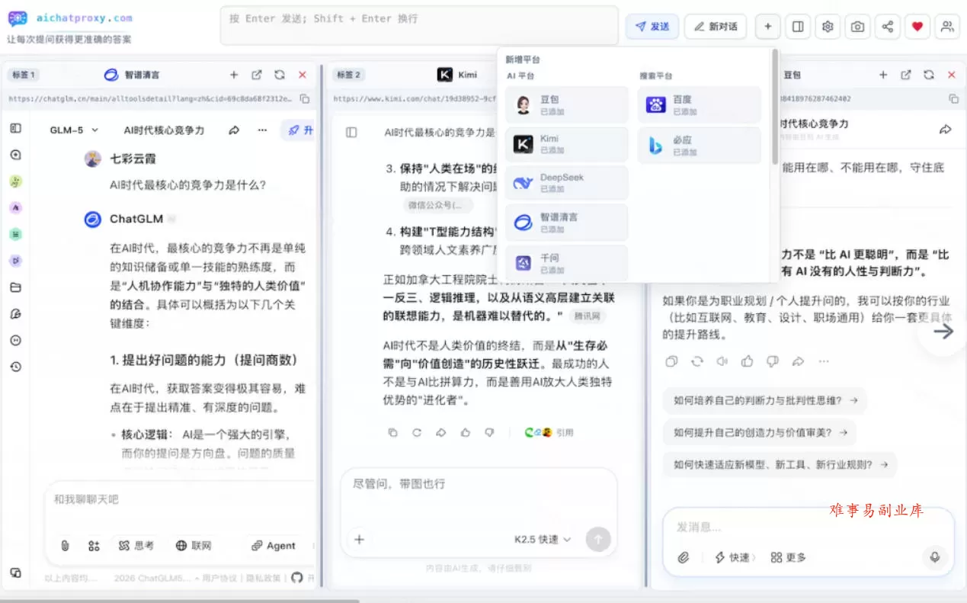Open the 快速 mode selector in 豆包

735,557
